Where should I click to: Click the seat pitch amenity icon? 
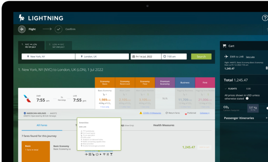click(94, 154)
